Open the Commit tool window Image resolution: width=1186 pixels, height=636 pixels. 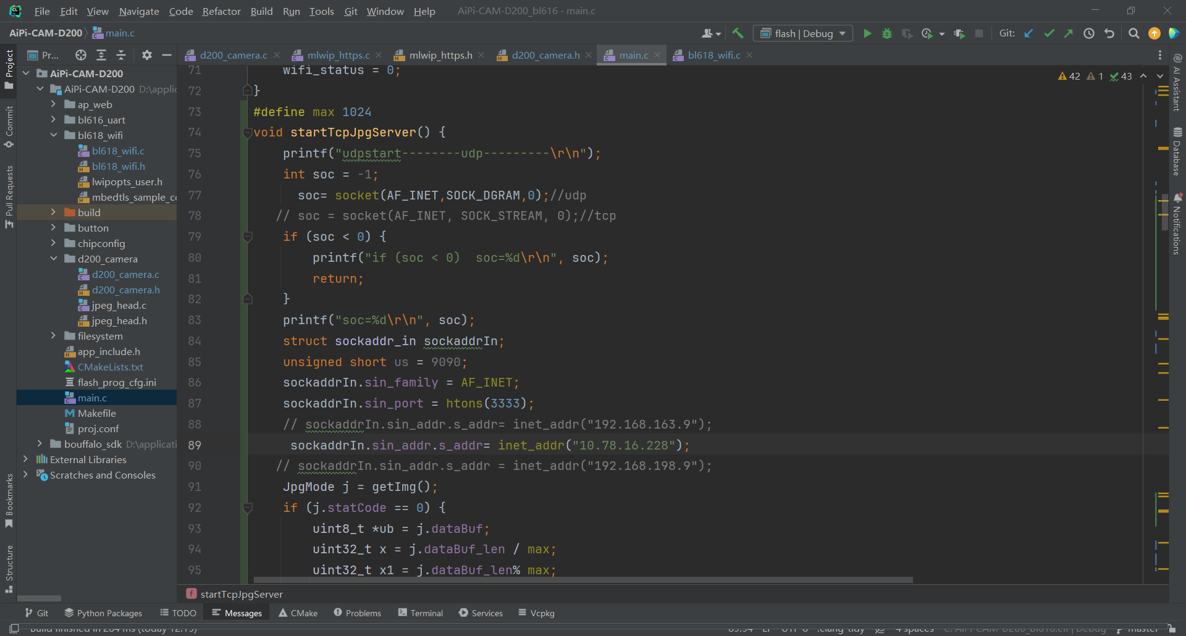(x=9, y=127)
